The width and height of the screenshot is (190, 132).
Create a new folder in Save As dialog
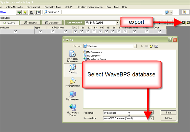coord(152,46)
